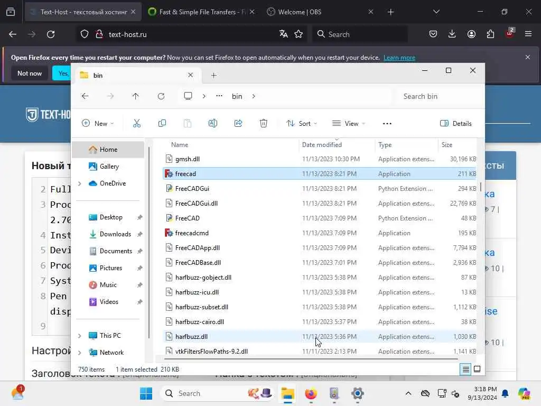Expand the Network tree node
This screenshot has height=406, width=541.
point(80,353)
